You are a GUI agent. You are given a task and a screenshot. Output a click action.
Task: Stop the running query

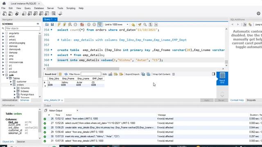coord(75,24)
